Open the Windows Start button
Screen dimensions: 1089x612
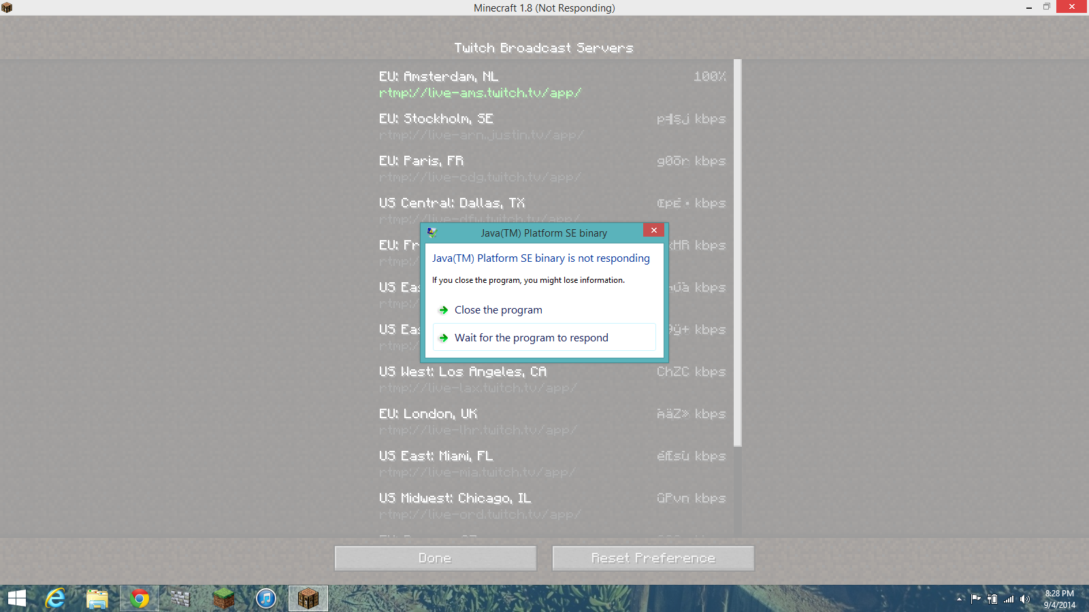pos(17,598)
